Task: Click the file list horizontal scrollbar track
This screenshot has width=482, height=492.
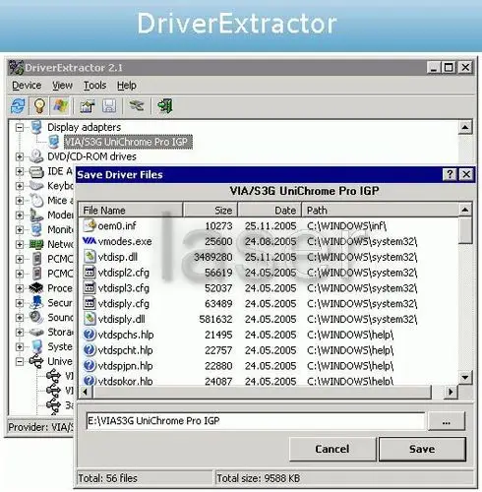Action: (263, 392)
